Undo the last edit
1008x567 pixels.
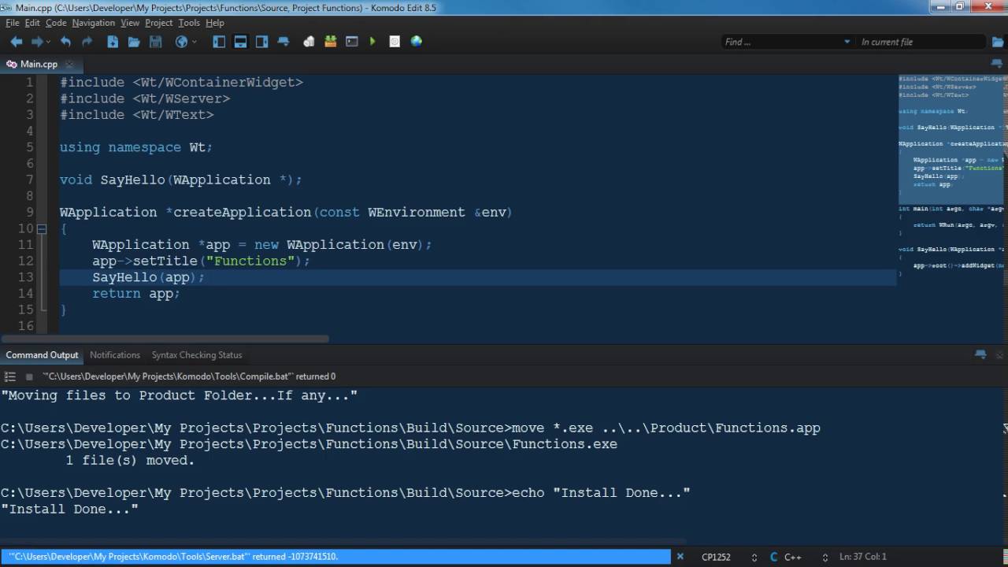tap(66, 42)
